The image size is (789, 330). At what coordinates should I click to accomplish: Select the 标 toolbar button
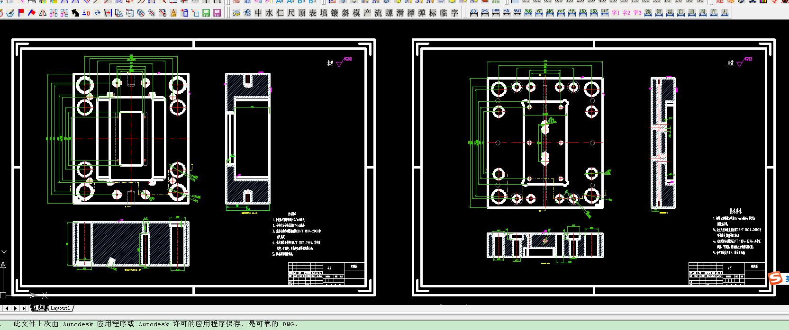(433, 13)
